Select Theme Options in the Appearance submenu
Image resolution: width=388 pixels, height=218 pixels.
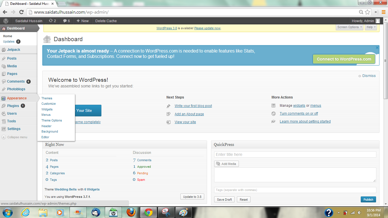[x=52, y=120]
